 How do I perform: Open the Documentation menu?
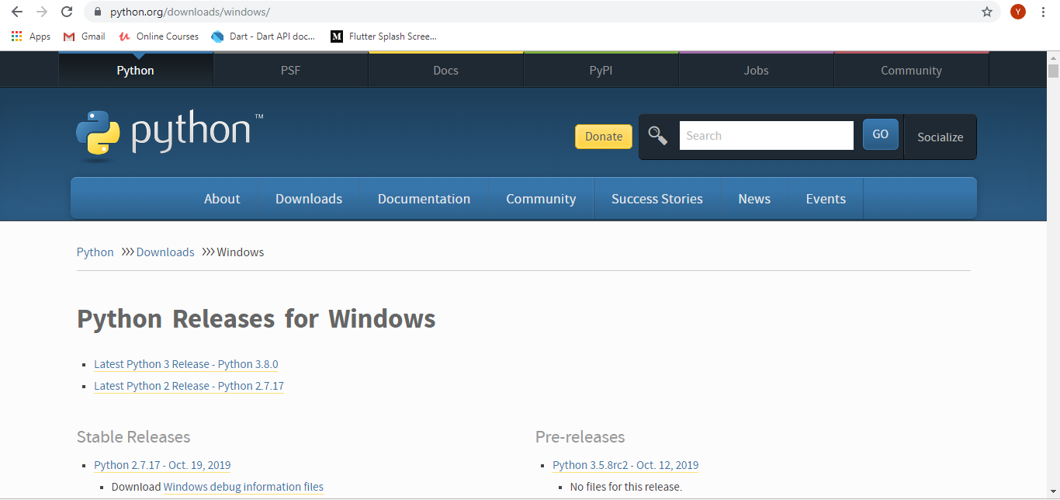click(424, 198)
